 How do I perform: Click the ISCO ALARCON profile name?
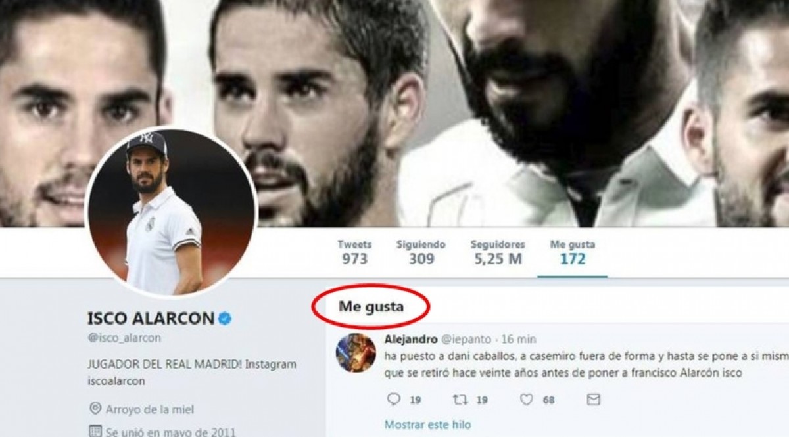(x=151, y=319)
